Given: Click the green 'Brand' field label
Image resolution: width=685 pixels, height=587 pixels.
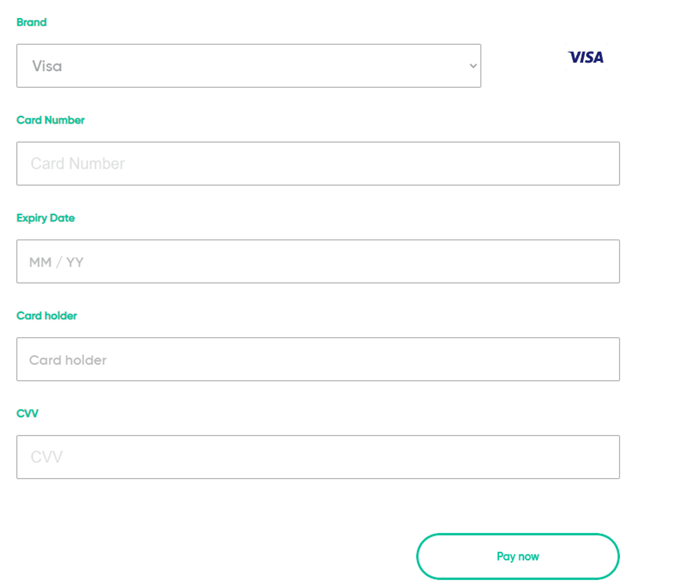Looking at the screenshot, I should coord(32,22).
